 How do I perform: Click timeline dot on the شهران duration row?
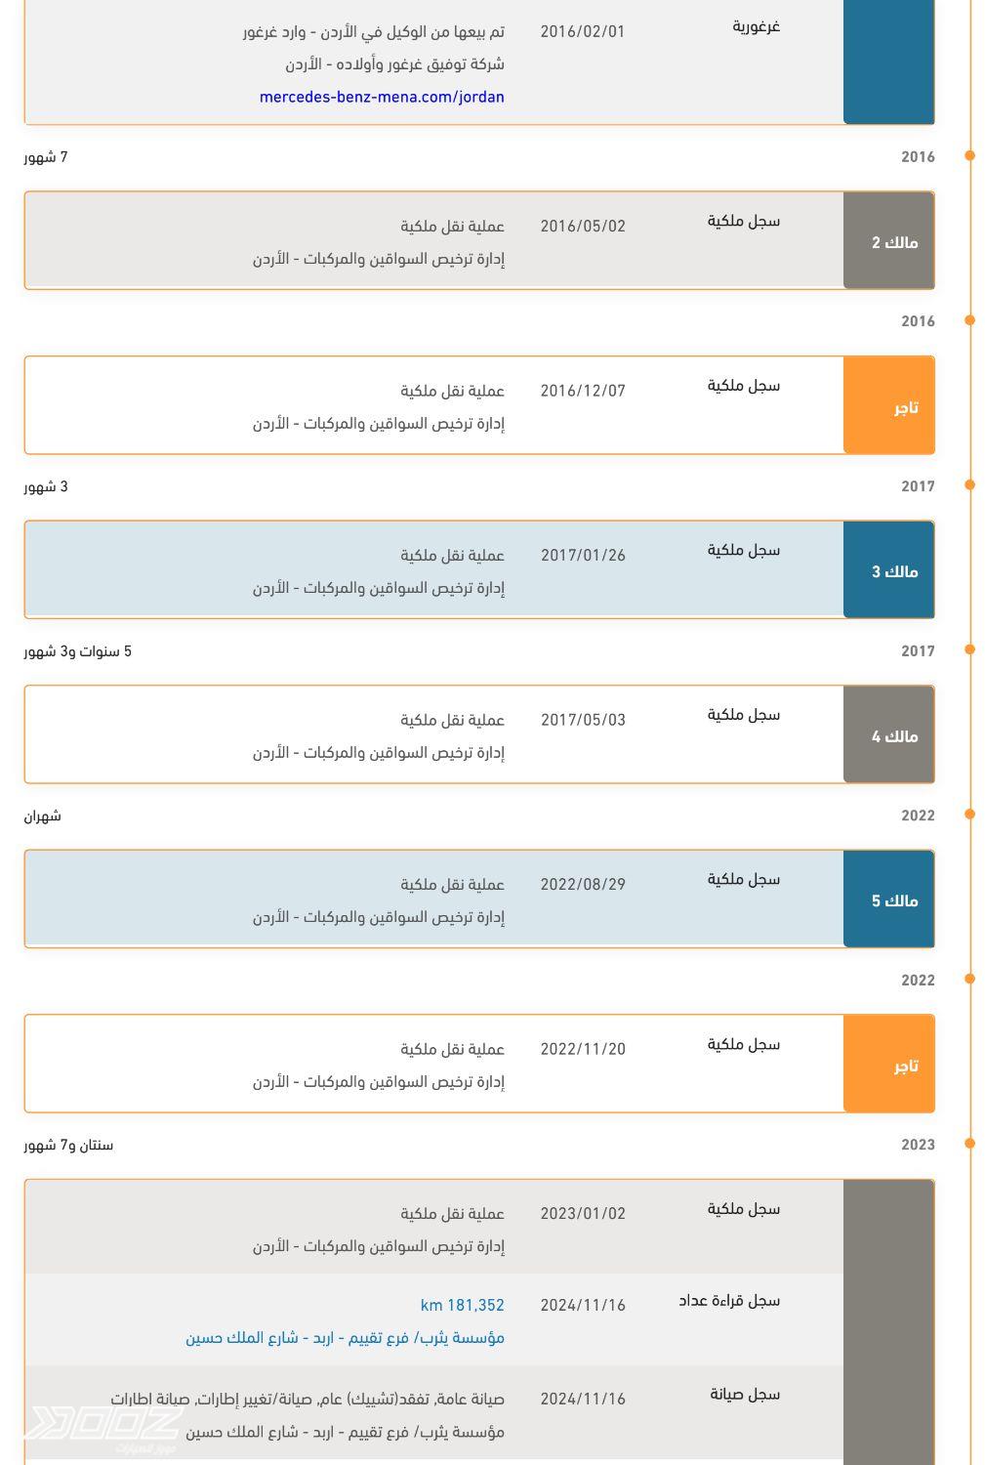(970, 814)
